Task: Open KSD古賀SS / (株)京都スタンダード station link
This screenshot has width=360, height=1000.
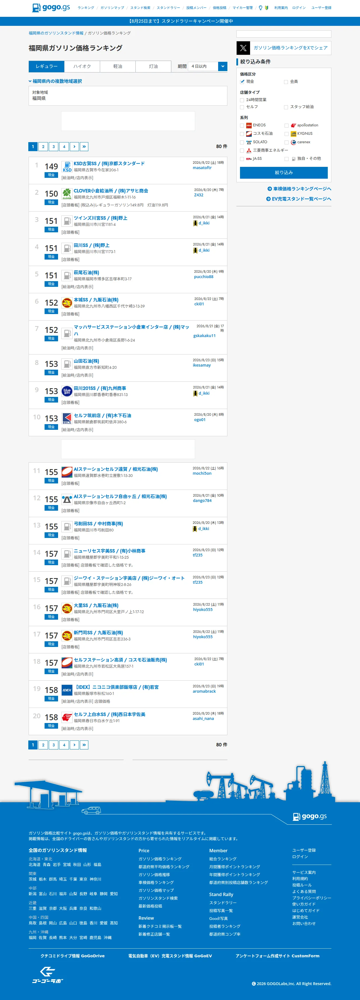Action: tap(109, 164)
